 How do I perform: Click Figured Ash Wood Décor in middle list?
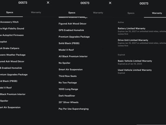[72, 24]
